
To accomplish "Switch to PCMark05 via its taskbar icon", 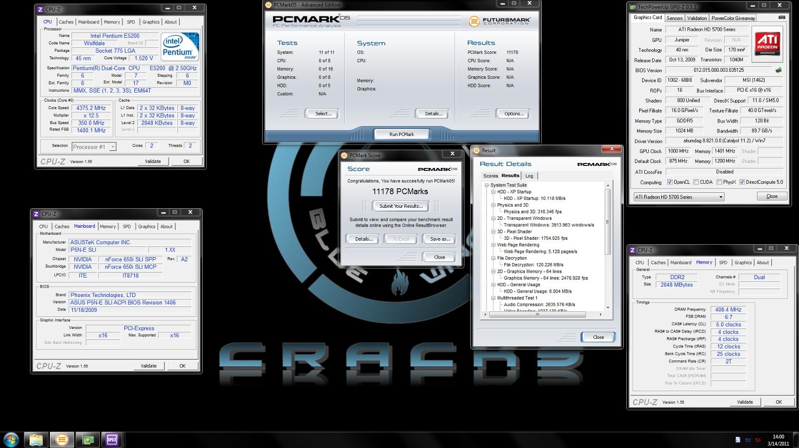I will pos(62,440).
